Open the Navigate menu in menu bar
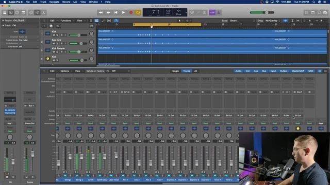The height and width of the screenshot is (185, 330). 54,2
